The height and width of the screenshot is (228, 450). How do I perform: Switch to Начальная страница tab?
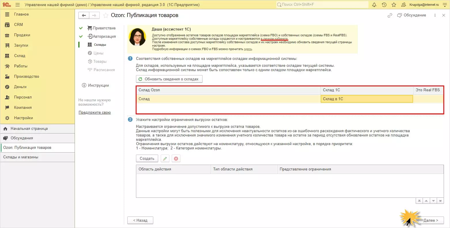pos(37,129)
